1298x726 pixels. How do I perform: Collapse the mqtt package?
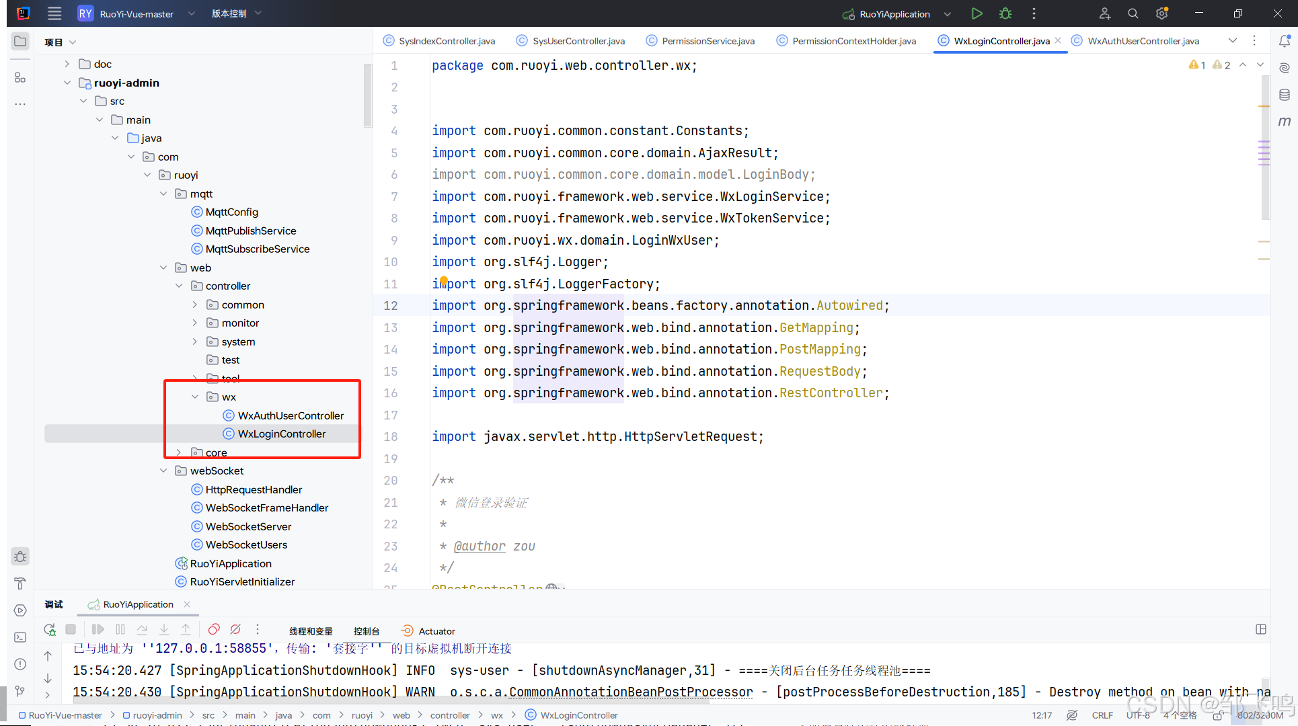(x=163, y=194)
